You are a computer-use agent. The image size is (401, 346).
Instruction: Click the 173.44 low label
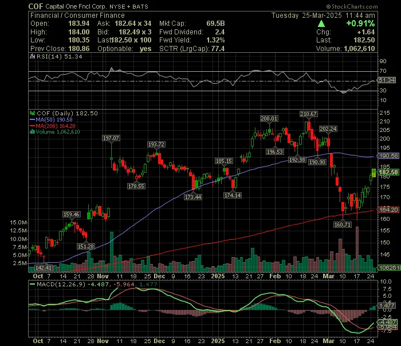click(x=193, y=197)
